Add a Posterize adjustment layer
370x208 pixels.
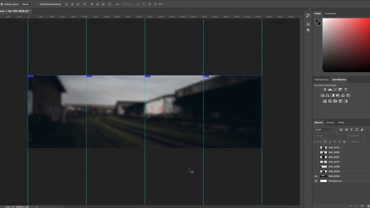[330, 101]
